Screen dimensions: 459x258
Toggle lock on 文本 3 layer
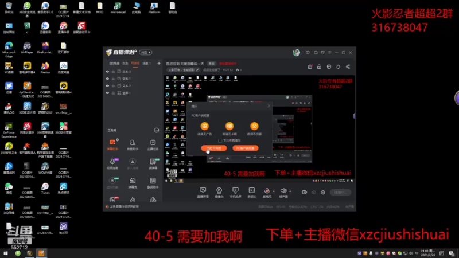tap(113, 71)
